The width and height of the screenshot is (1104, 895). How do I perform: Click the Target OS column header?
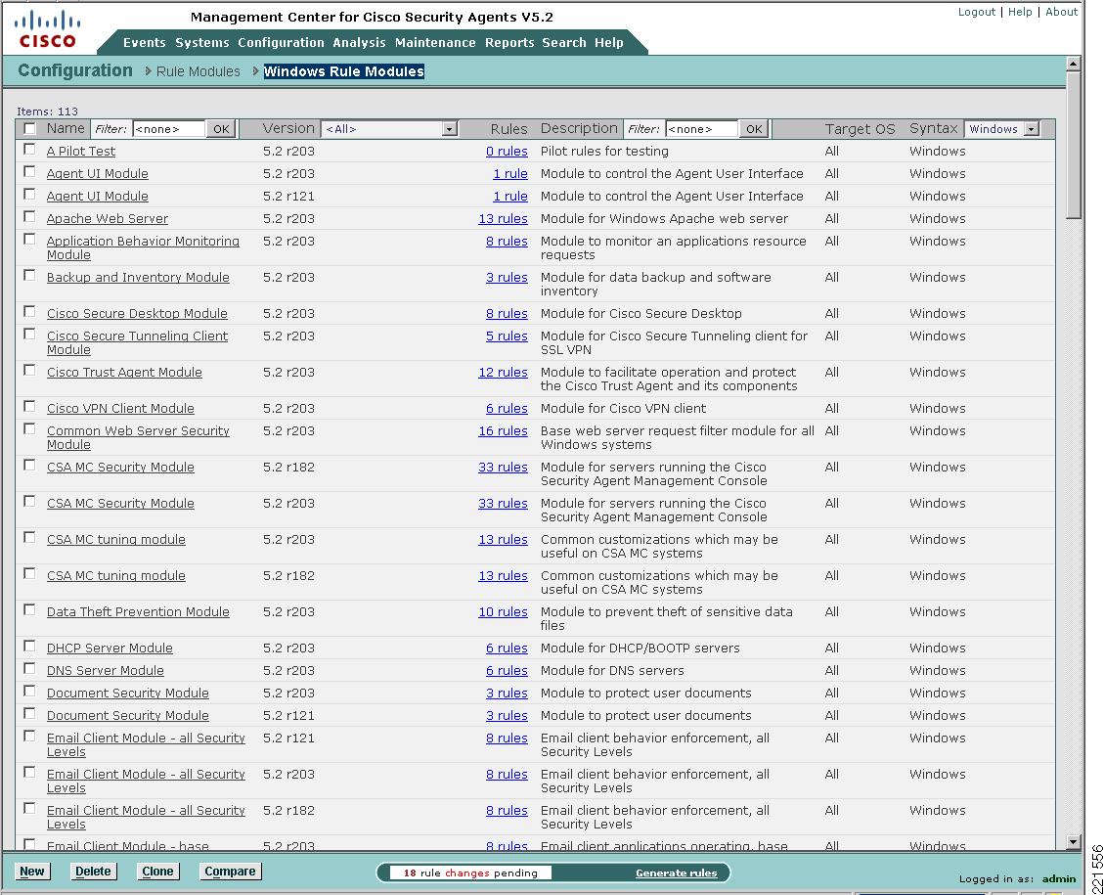[860, 129]
